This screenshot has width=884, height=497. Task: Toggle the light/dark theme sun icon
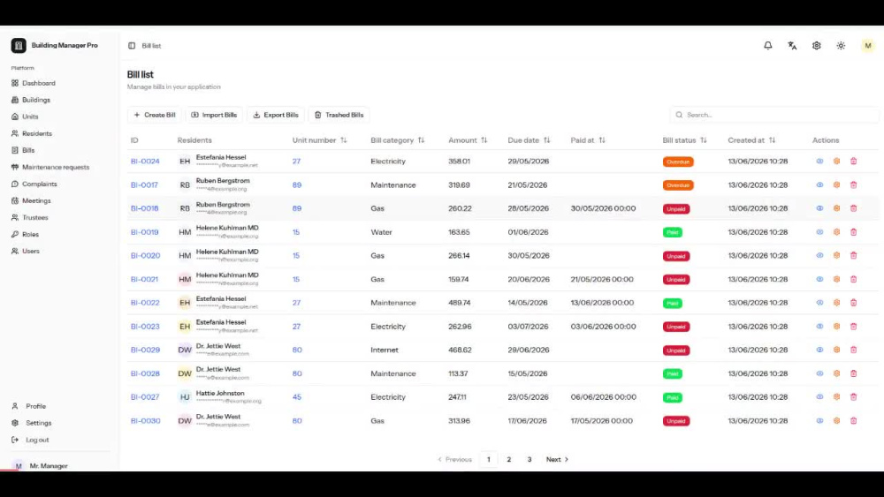[841, 46]
